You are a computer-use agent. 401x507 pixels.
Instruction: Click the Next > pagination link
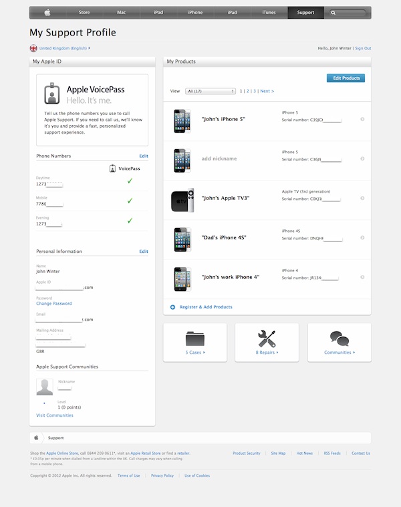click(x=267, y=91)
